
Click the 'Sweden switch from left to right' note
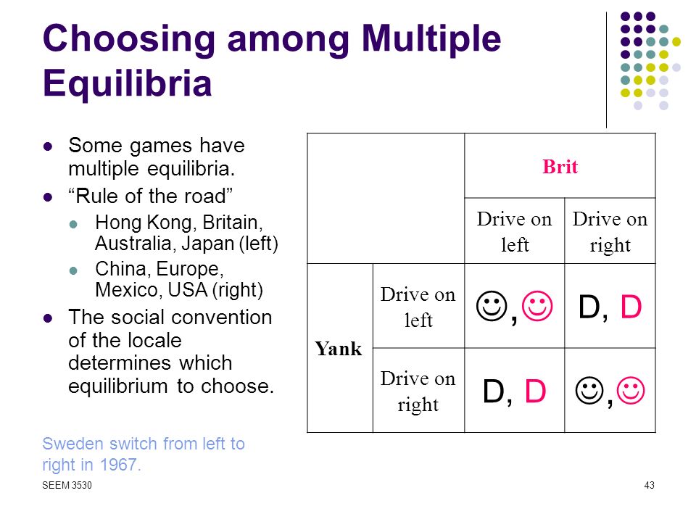point(144,454)
